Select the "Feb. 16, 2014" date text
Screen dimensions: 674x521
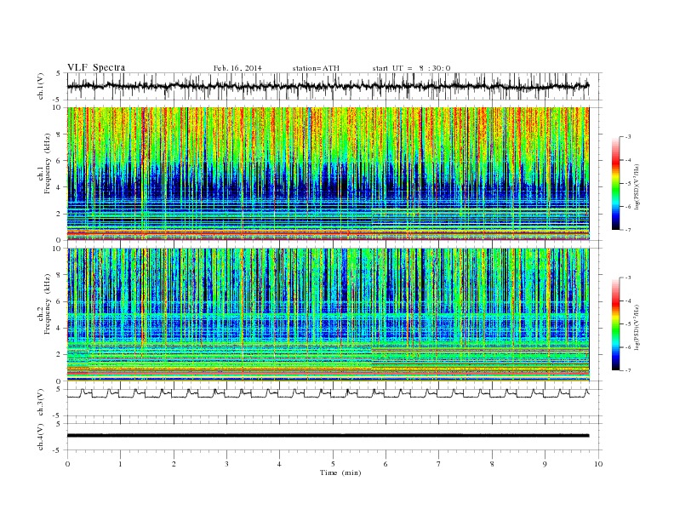pos(237,68)
